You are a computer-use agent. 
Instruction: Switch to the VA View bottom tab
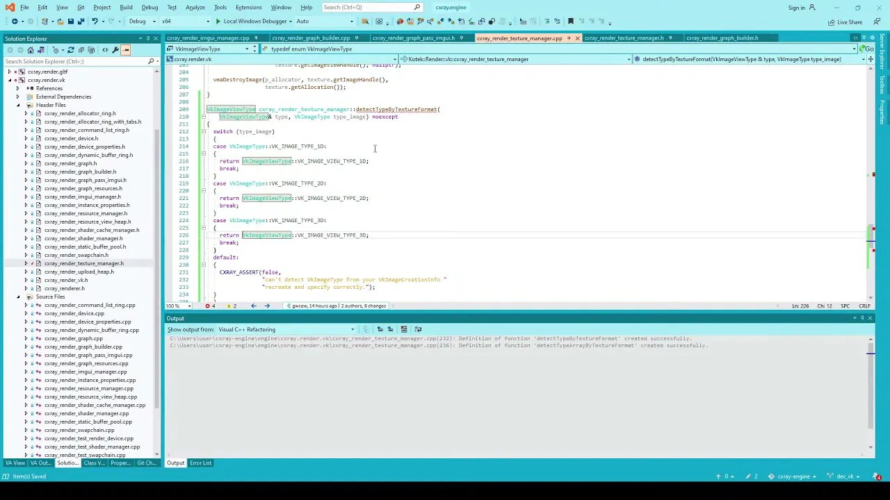(x=15, y=462)
